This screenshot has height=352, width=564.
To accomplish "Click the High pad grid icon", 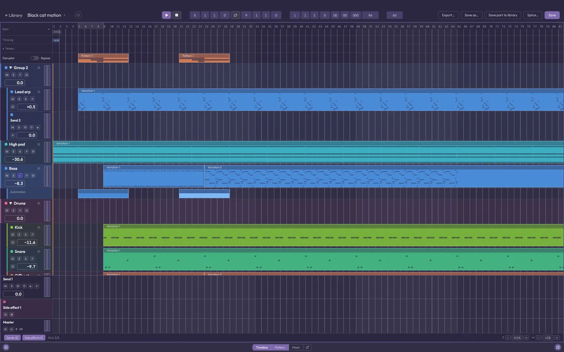I will point(33,151).
